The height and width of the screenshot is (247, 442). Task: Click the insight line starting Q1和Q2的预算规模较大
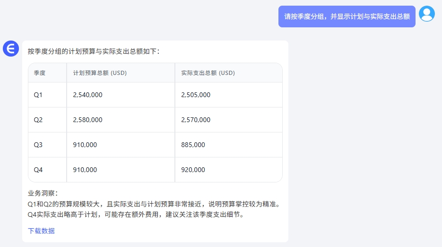[155, 204]
